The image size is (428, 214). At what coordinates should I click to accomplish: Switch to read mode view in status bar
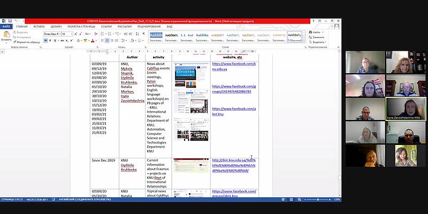pyautogui.click(x=284, y=200)
